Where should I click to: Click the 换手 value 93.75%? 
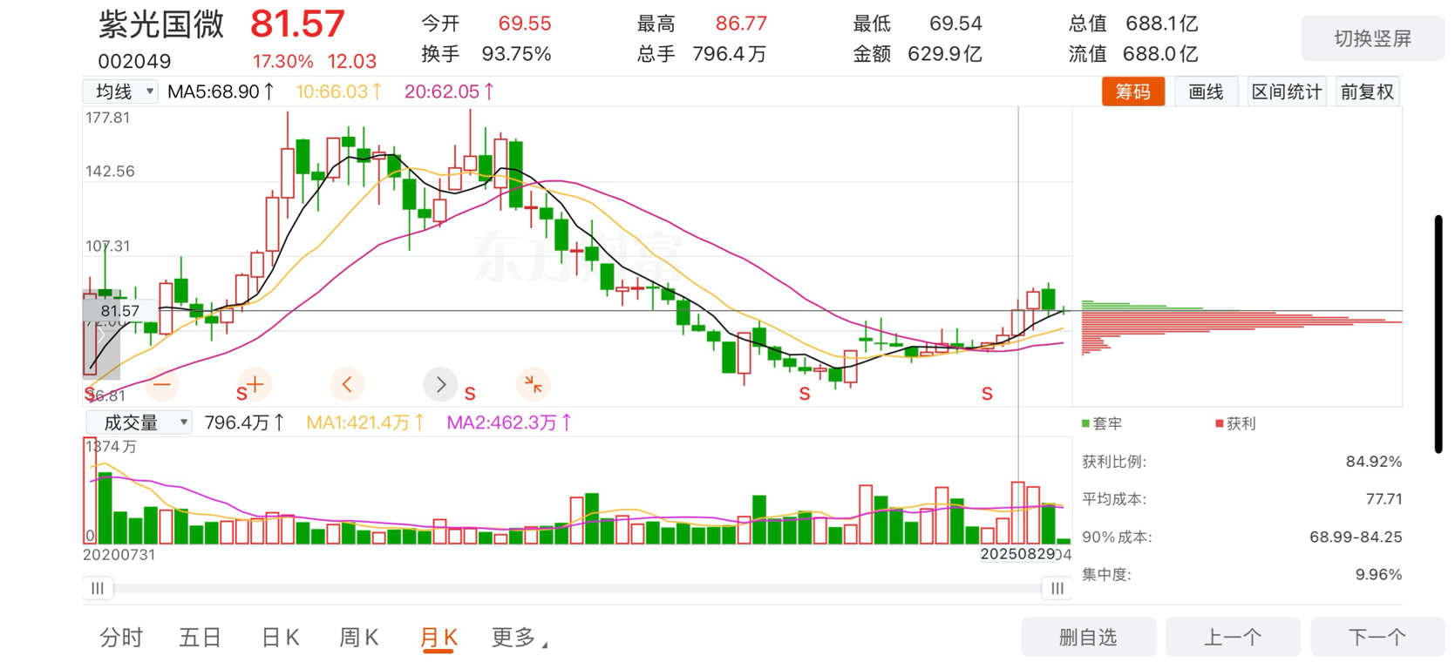click(x=516, y=54)
